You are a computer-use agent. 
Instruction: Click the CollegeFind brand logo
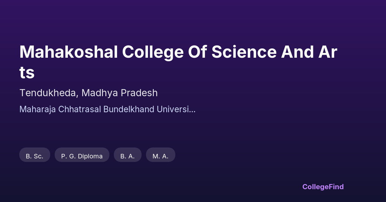tap(323, 187)
